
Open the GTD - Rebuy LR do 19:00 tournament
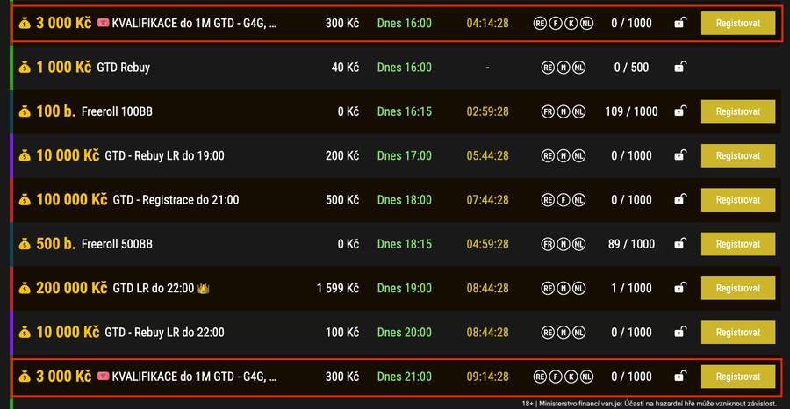coord(164,155)
